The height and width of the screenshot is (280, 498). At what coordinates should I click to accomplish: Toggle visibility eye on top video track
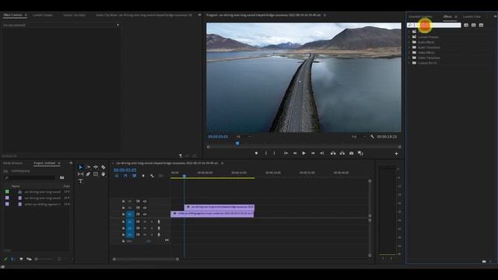click(x=145, y=201)
